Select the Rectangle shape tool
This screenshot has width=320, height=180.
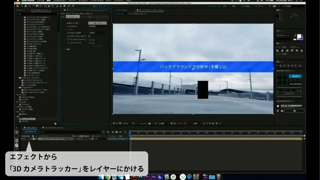pos(45,6)
